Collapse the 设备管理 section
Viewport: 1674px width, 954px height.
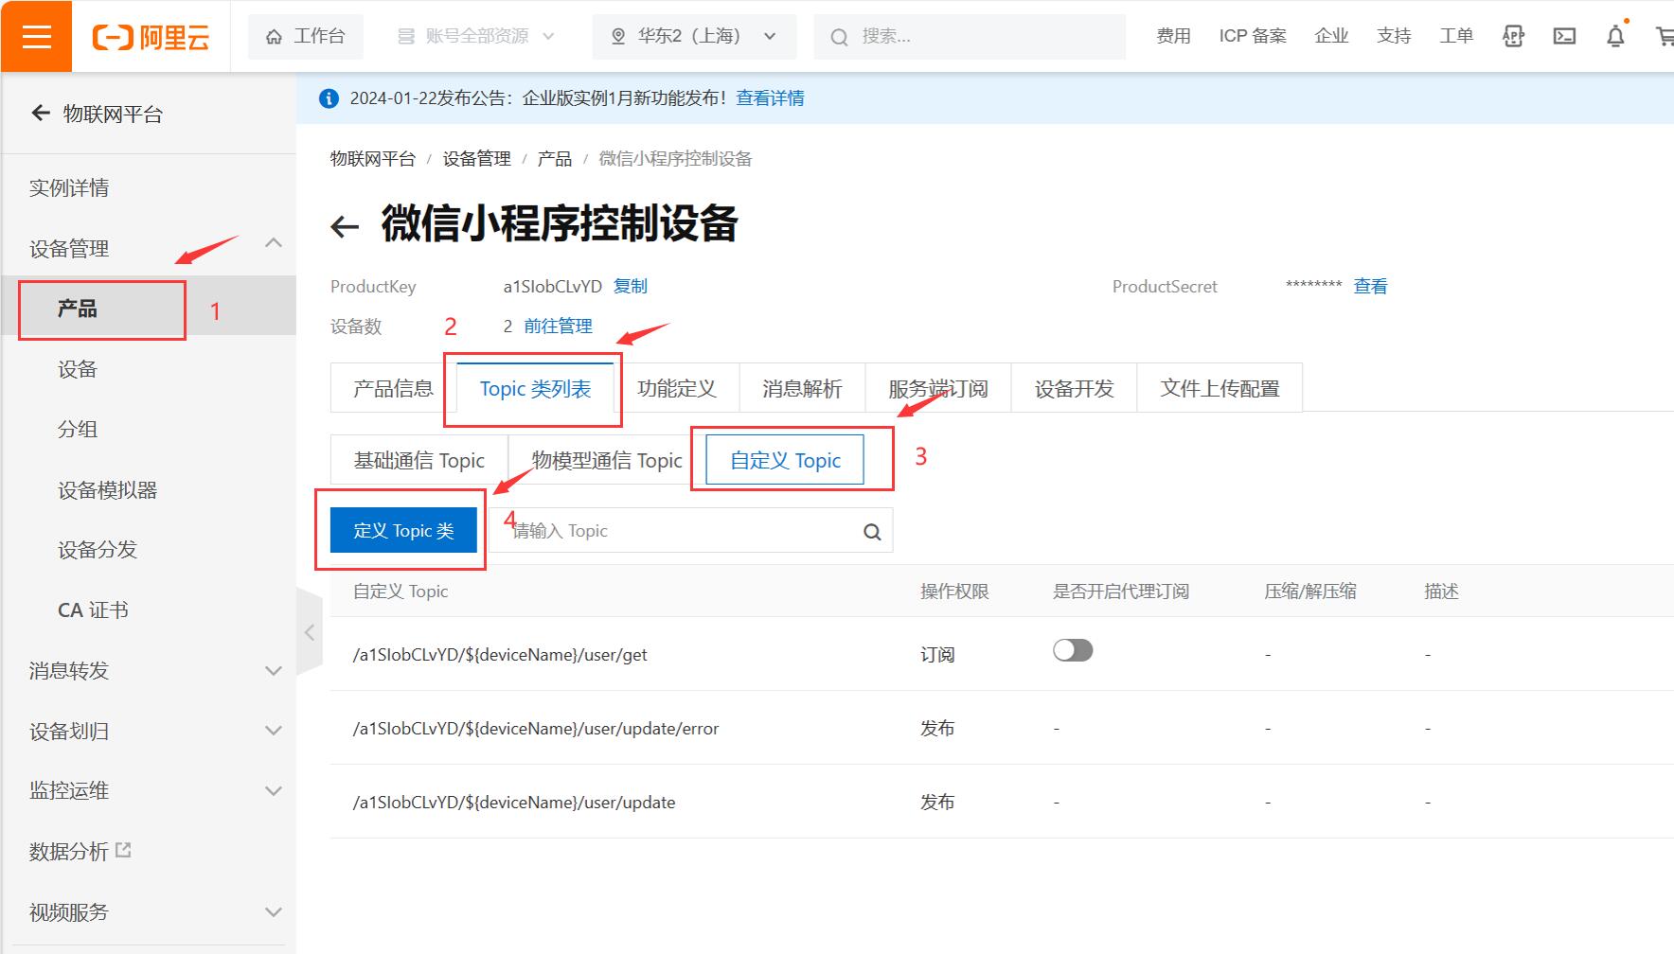(x=274, y=243)
